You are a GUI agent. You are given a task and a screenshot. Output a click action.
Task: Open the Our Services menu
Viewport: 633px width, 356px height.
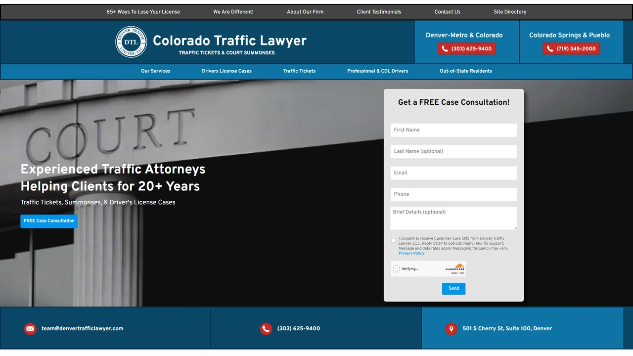coord(156,71)
